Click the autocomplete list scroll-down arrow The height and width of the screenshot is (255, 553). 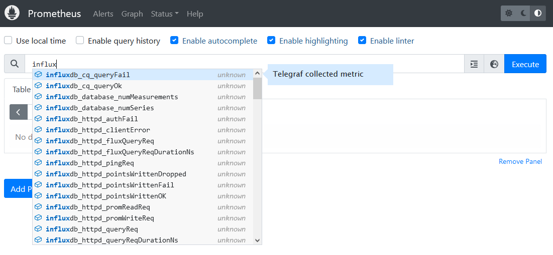tap(257, 240)
